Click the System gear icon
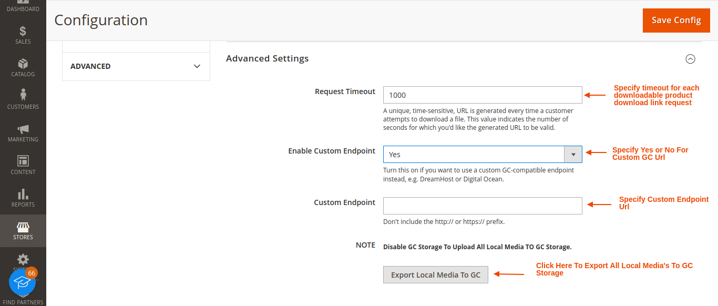718x306 pixels. tap(23, 260)
